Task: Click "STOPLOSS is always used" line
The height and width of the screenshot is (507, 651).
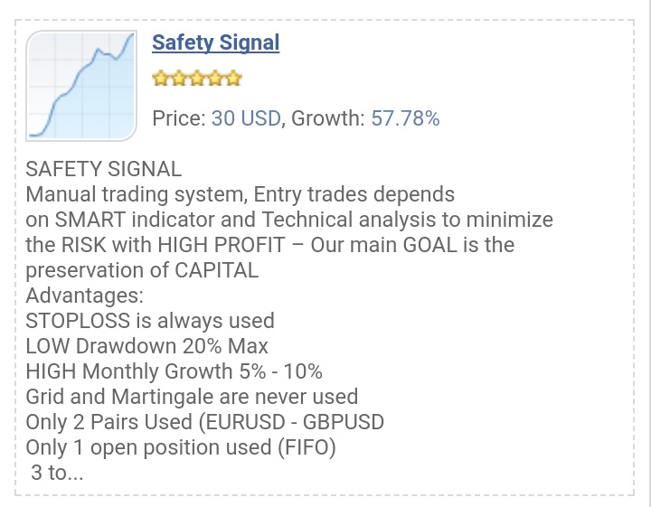Action: 150,321
